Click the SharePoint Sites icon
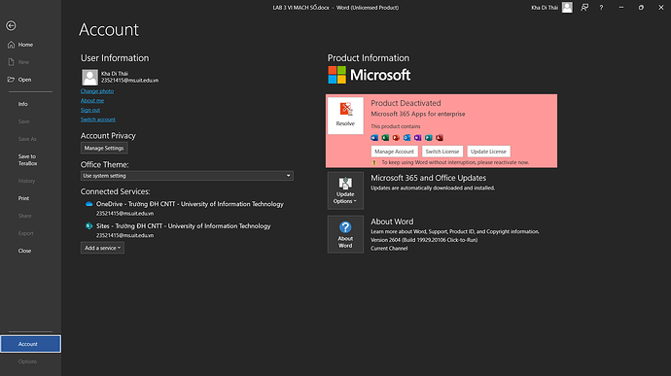The width and height of the screenshot is (671, 376). [89, 225]
